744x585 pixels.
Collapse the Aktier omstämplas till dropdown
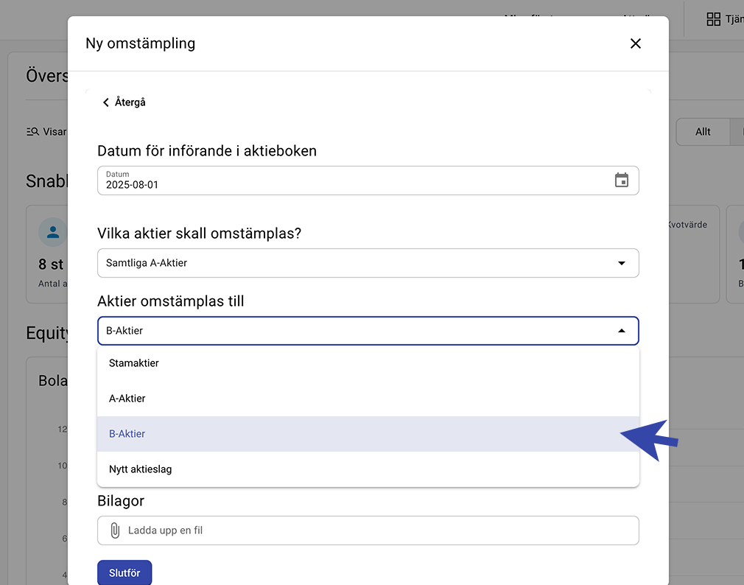(x=368, y=331)
